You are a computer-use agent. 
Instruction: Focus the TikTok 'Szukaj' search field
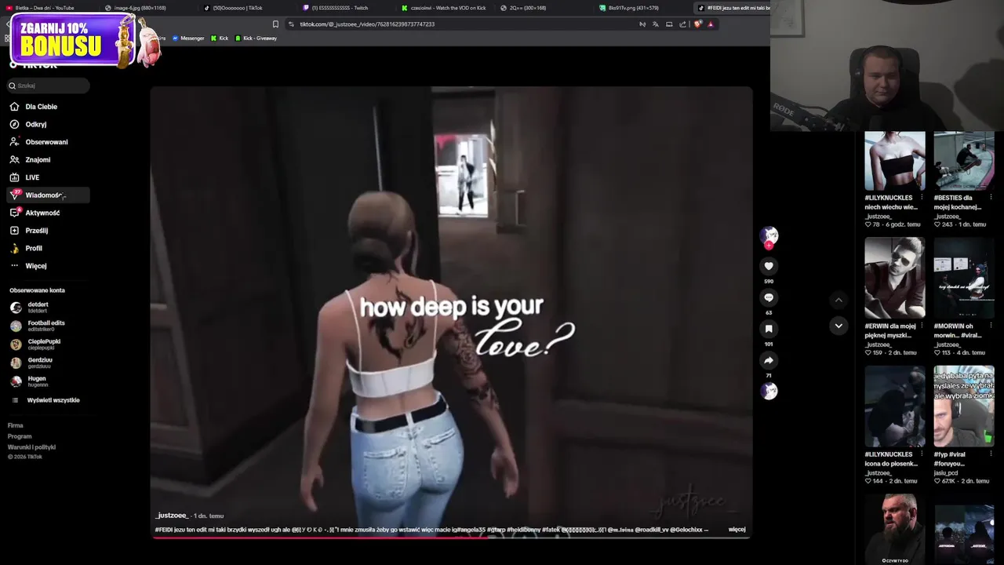click(x=49, y=86)
